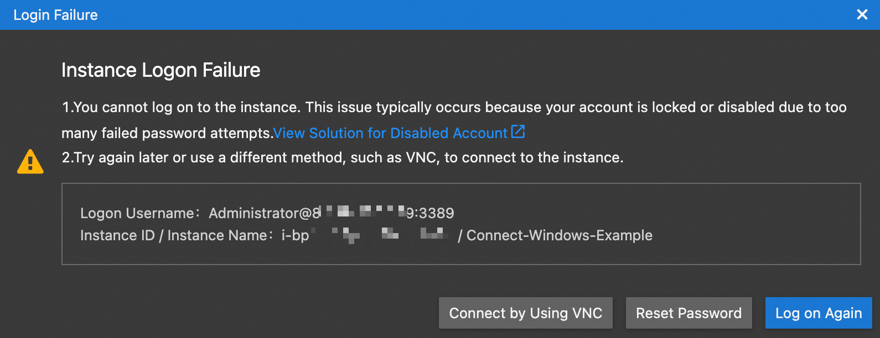
Task: Click the Administrator@ username value
Action: [x=261, y=213]
